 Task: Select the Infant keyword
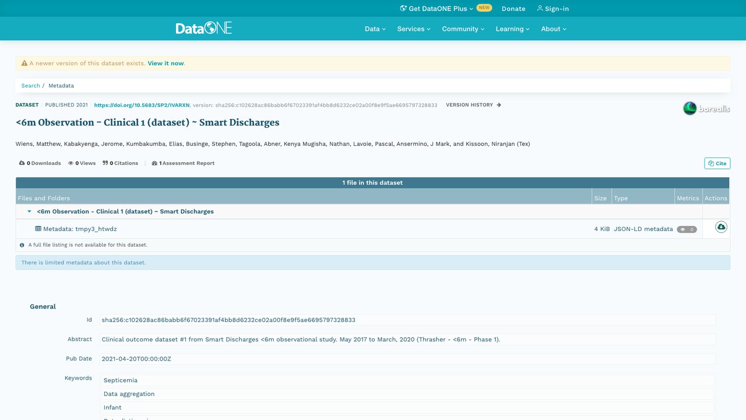pos(407,407)
